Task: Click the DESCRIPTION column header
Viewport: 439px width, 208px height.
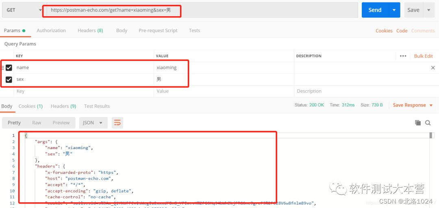Action: pyautogui.click(x=309, y=56)
